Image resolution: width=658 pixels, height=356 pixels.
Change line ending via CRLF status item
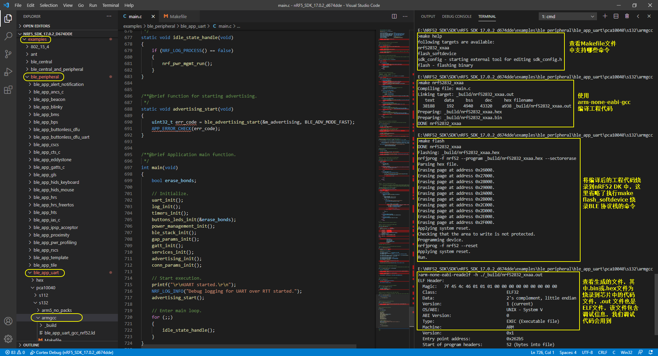point(602,352)
